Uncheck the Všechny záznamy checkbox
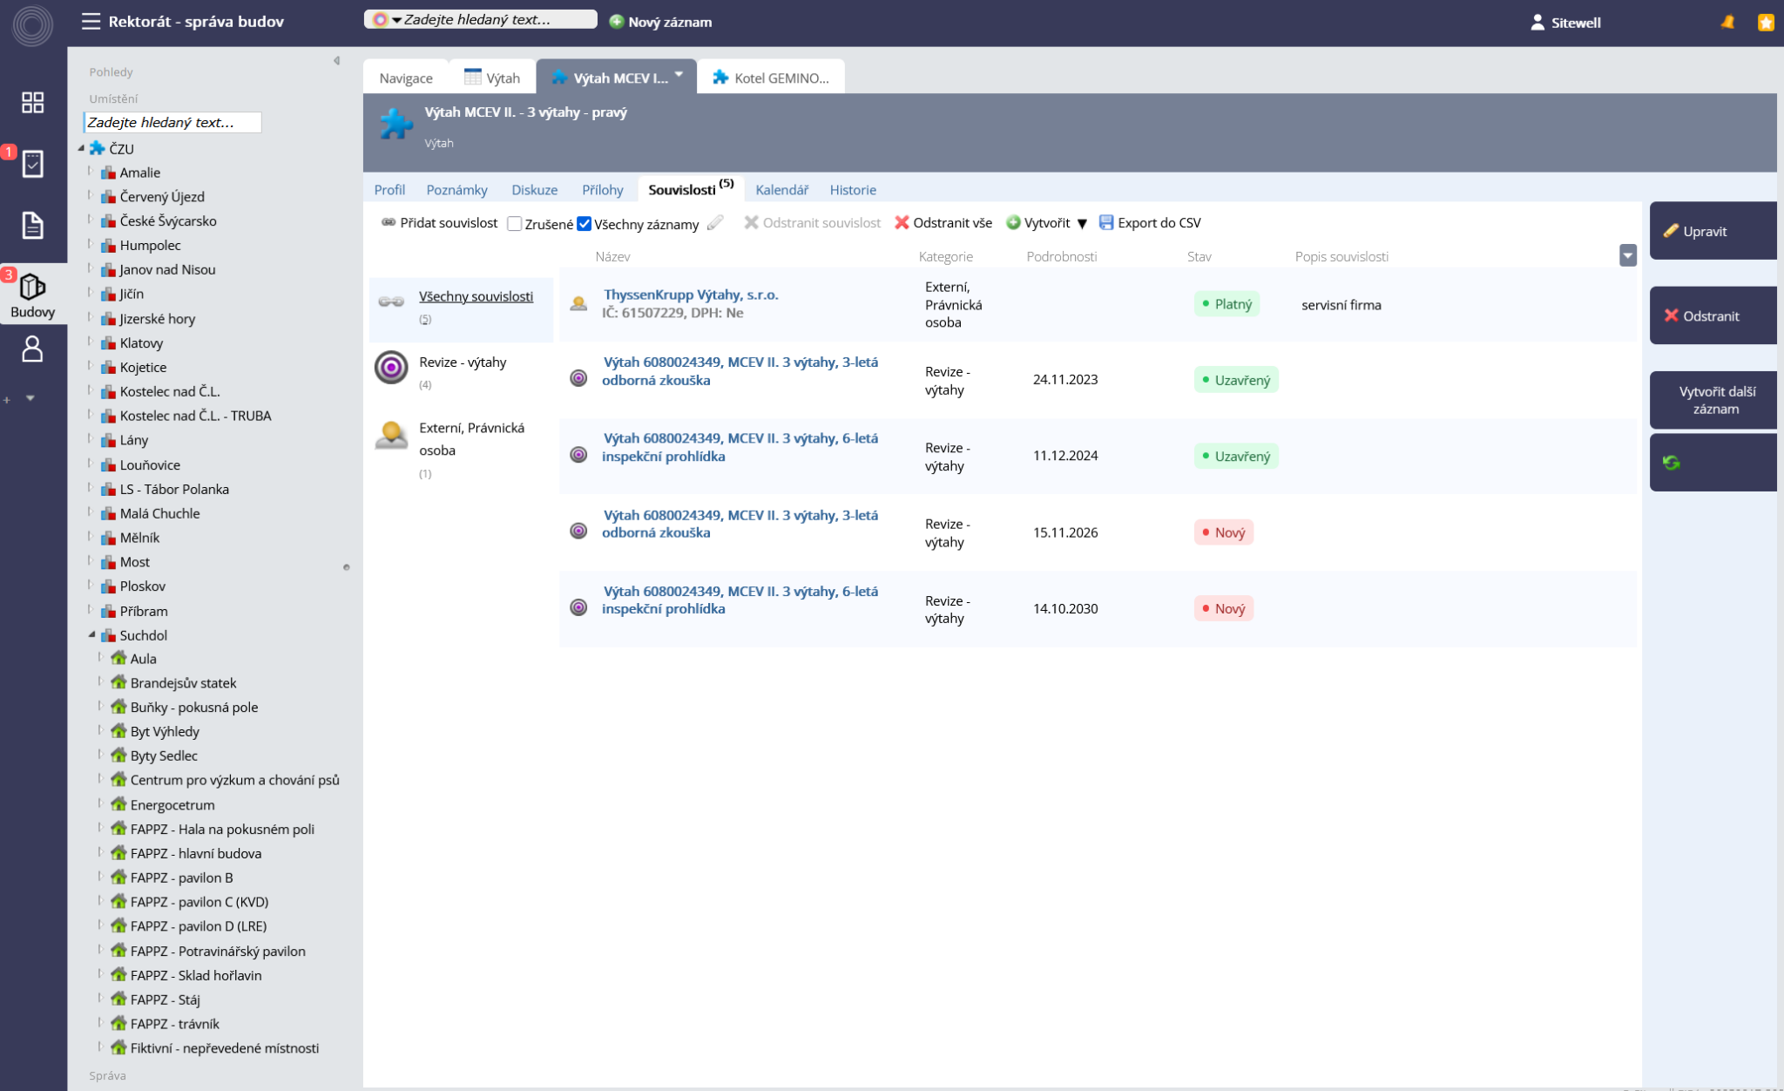This screenshot has width=1784, height=1091. tap(585, 224)
